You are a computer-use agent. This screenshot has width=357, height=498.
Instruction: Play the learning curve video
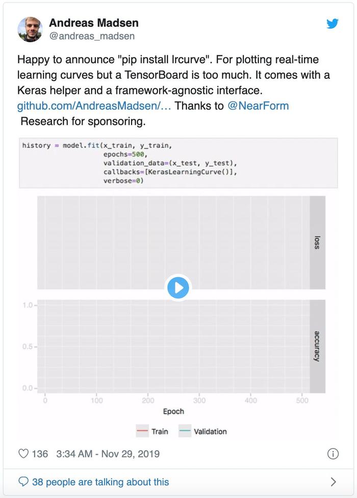click(178, 288)
